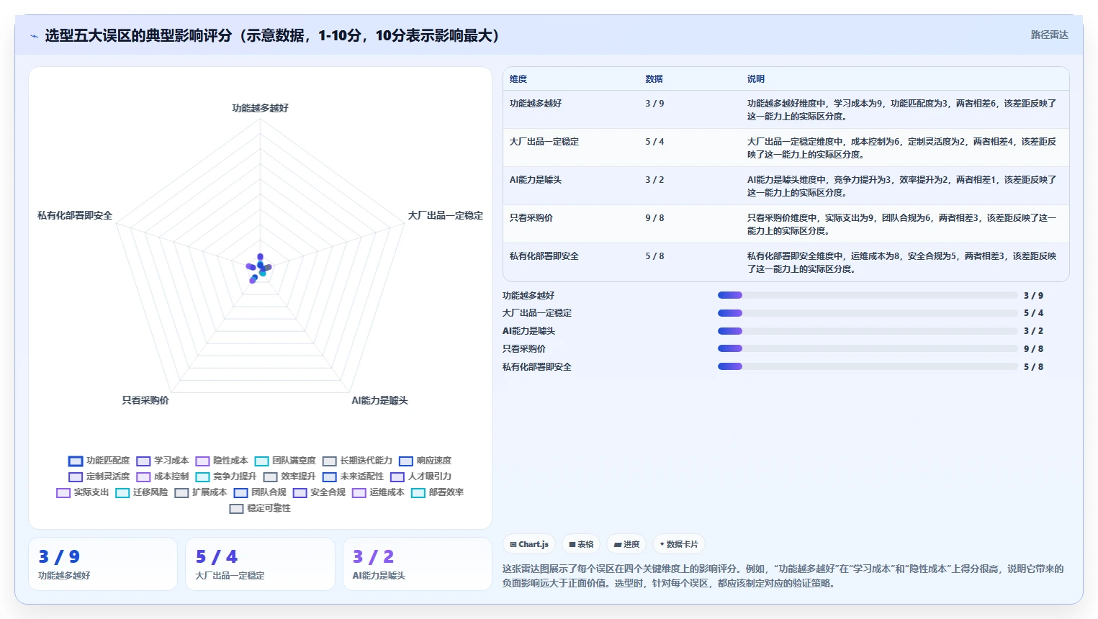Click the 私有化部署即安全 progress bar
1098x619 pixels.
coord(868,367)
